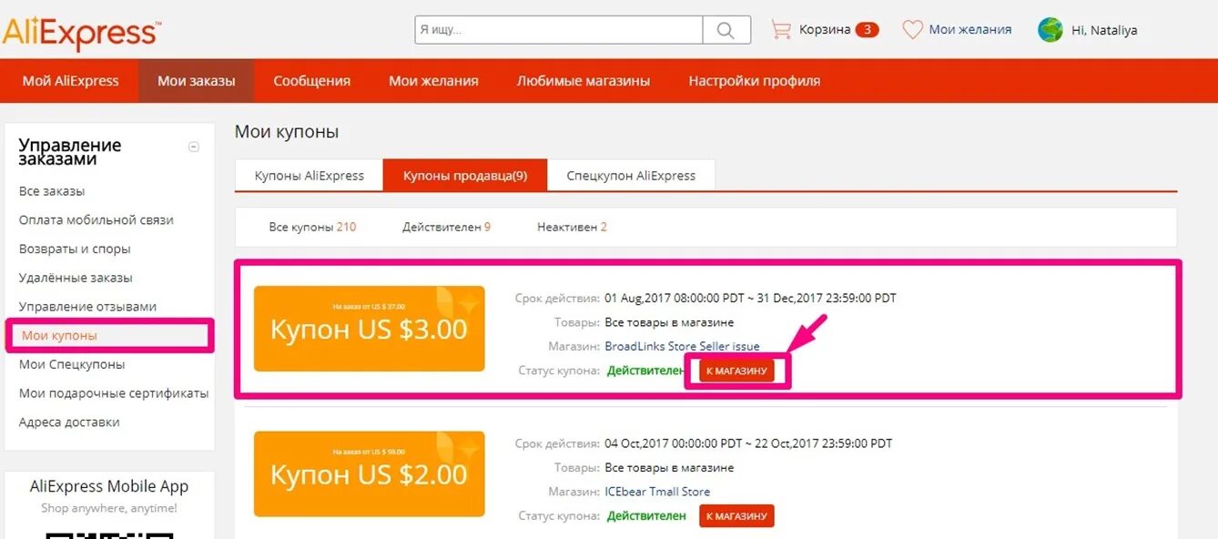
Task: Open the shopping cart icon
Action: 781,29
